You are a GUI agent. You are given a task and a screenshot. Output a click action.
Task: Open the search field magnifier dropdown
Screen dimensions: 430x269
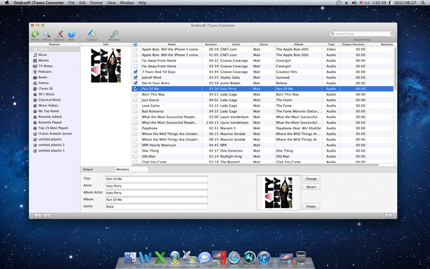[x=333, y=34]
